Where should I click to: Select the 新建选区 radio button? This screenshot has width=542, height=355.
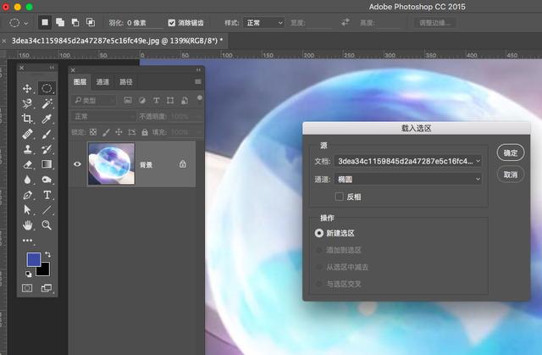(x=318, y=233)
